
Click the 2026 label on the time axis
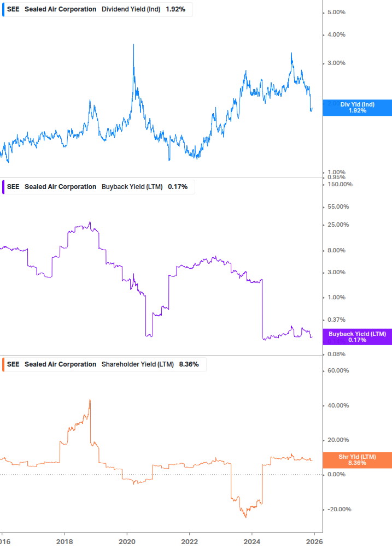pos(314,542)
